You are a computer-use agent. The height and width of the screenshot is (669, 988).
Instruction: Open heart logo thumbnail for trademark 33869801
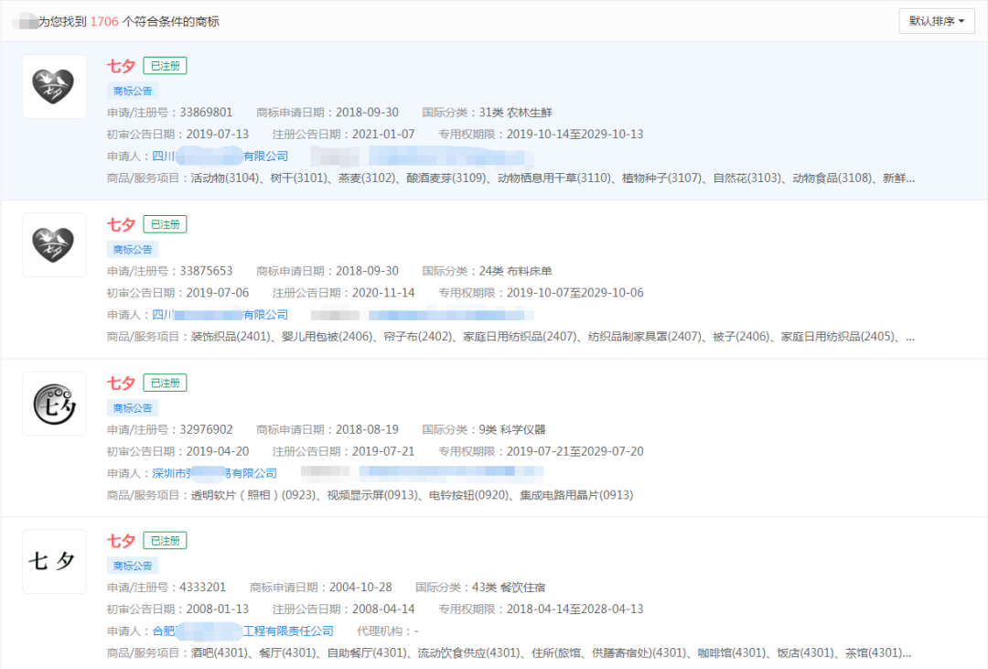[54, 86]
